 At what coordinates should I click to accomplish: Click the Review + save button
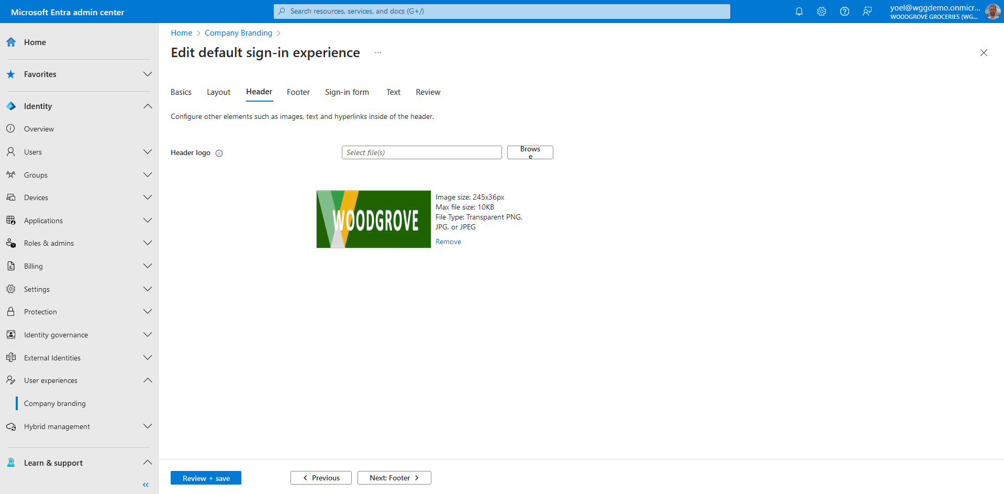[206, 478]
